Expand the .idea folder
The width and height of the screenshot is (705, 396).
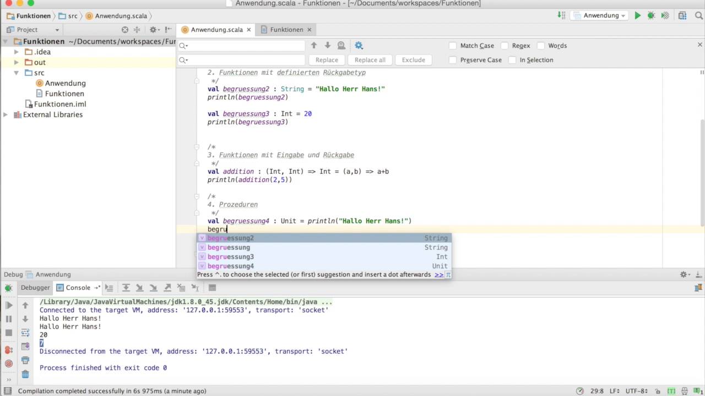tap(17, 52)
